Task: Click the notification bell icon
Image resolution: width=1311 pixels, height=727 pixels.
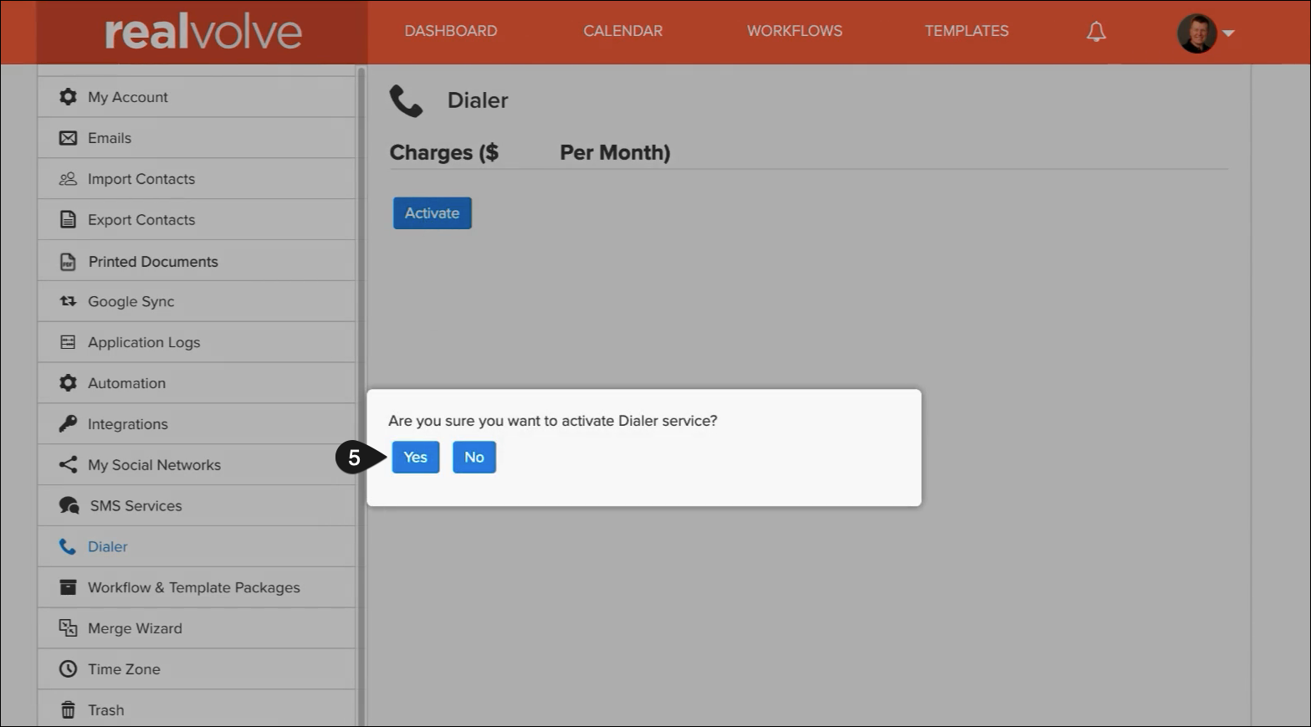Action: point(1096,32)
